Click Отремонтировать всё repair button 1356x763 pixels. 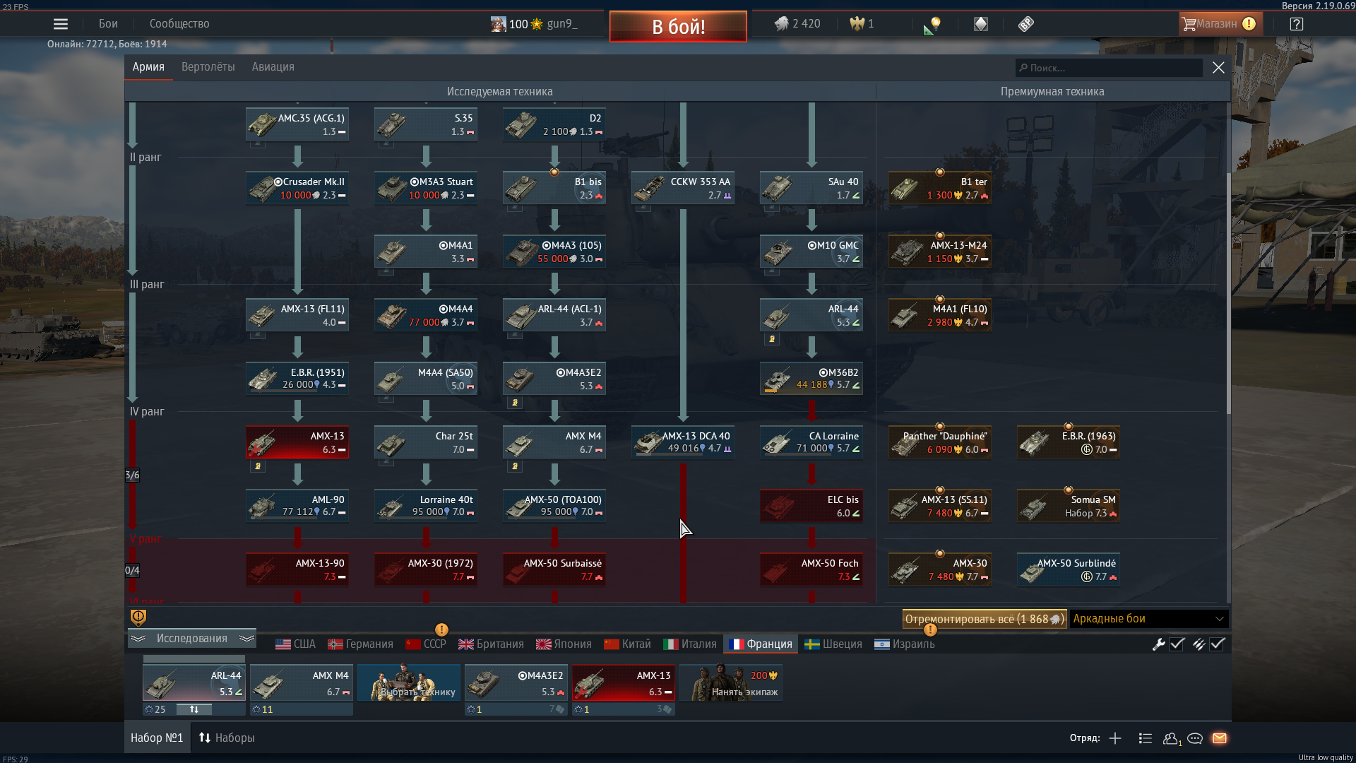pyautogui.click(x=985, y=619)
